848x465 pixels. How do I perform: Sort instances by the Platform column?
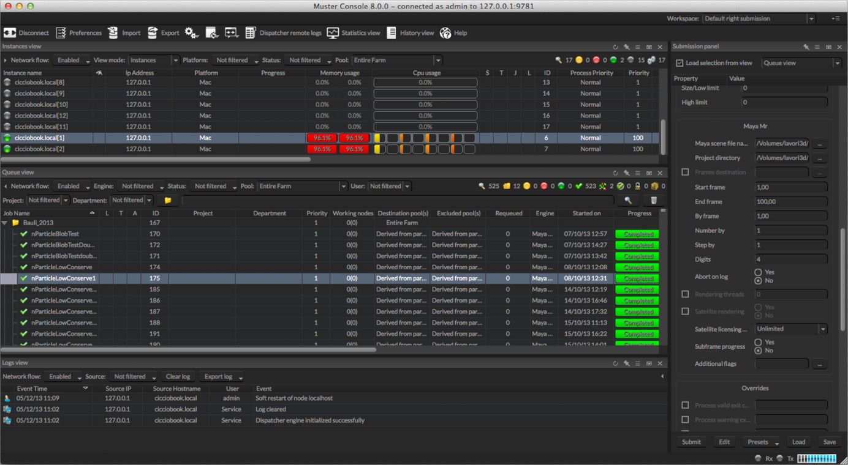tap(206, 73)
